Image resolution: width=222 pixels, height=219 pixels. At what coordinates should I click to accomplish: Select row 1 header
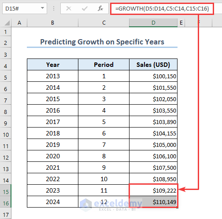coord(6,32)
